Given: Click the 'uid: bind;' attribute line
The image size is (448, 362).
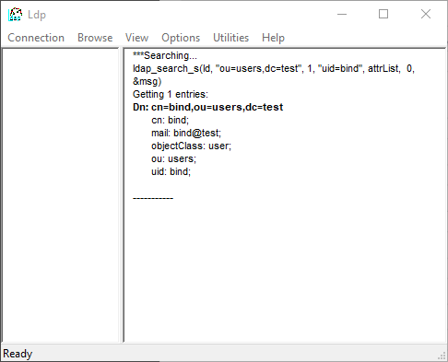Looking at the screenshot, I should click(x=171, y=171).
